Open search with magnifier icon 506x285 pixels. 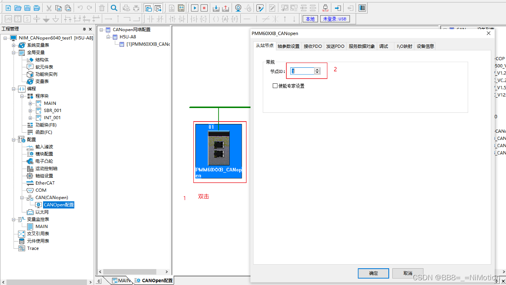click(114, 8)
